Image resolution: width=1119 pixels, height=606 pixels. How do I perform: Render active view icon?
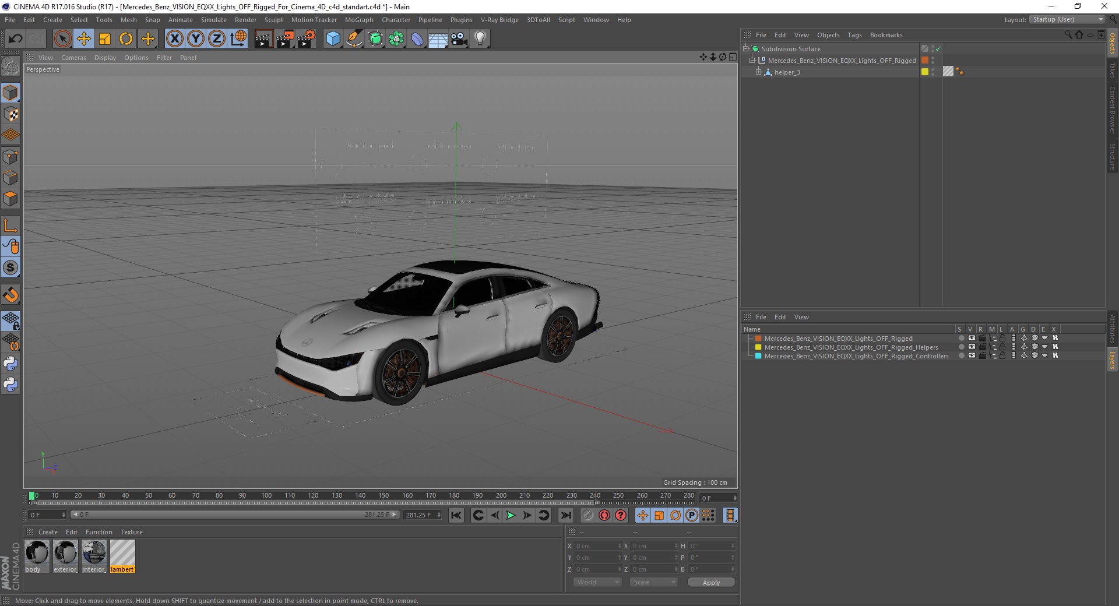click(x=263, y=39)
